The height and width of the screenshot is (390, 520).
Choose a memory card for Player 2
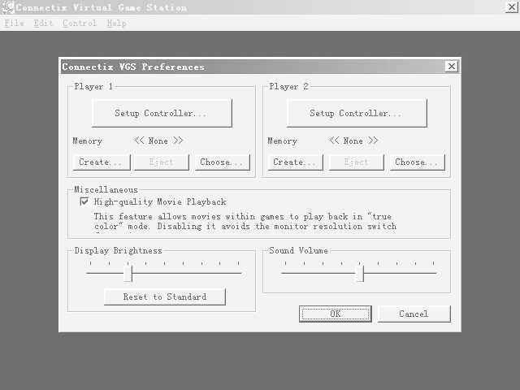tap(417, 162)
